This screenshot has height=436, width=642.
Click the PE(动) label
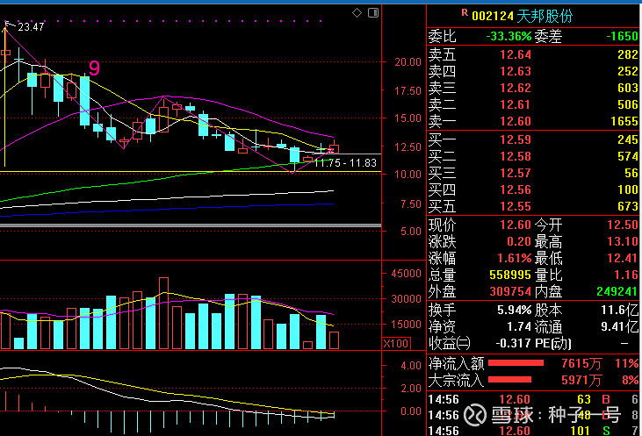552,343
